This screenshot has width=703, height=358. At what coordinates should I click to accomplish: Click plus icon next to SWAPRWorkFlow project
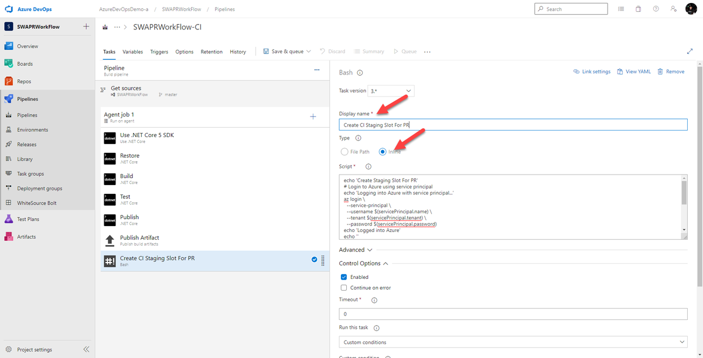tap(86, 26)
